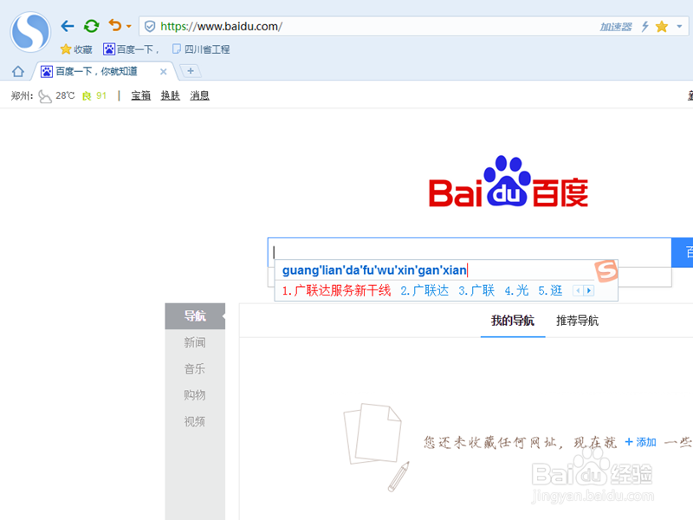Go to next IME candidate page

(x=589, y=290)
